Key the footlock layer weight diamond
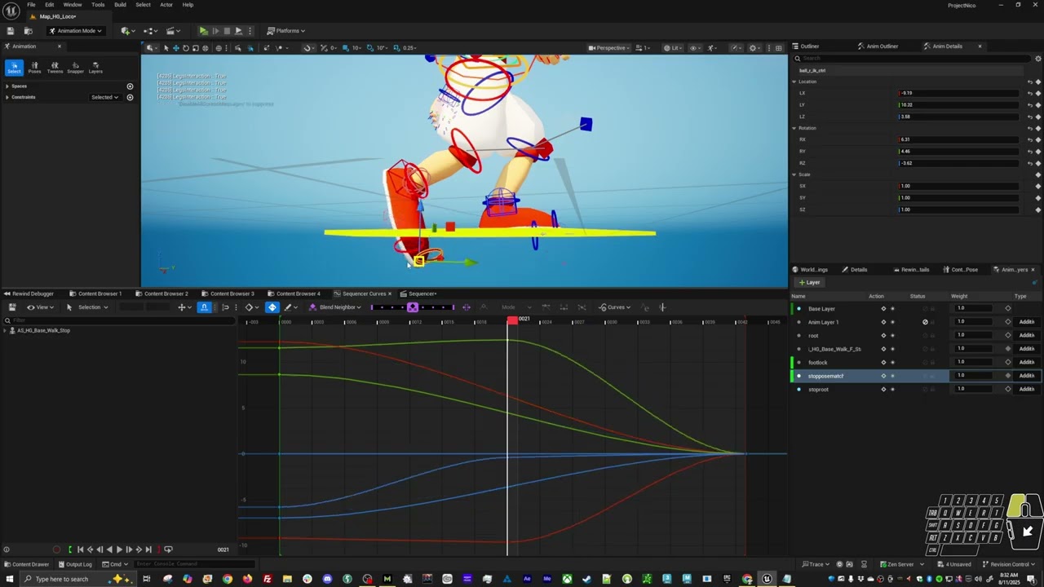 pyautogui.click(x=1008, y=362)
